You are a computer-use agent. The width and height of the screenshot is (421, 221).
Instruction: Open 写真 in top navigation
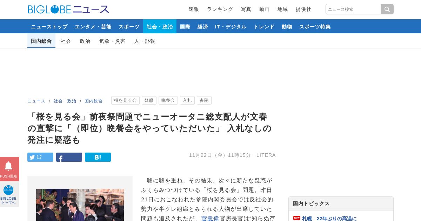click(x=246, y=9)
